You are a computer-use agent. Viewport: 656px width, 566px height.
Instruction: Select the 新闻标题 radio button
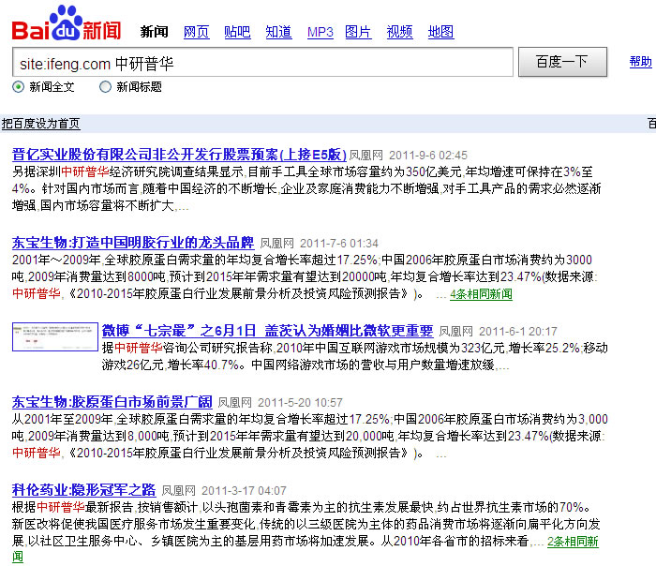coord(106,87)
